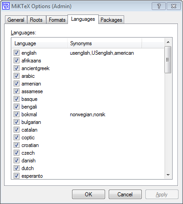This screenshot has height=204, width=183.
Task: Toggle the afrikaans checkbox
Action: [x=16, y=61]
